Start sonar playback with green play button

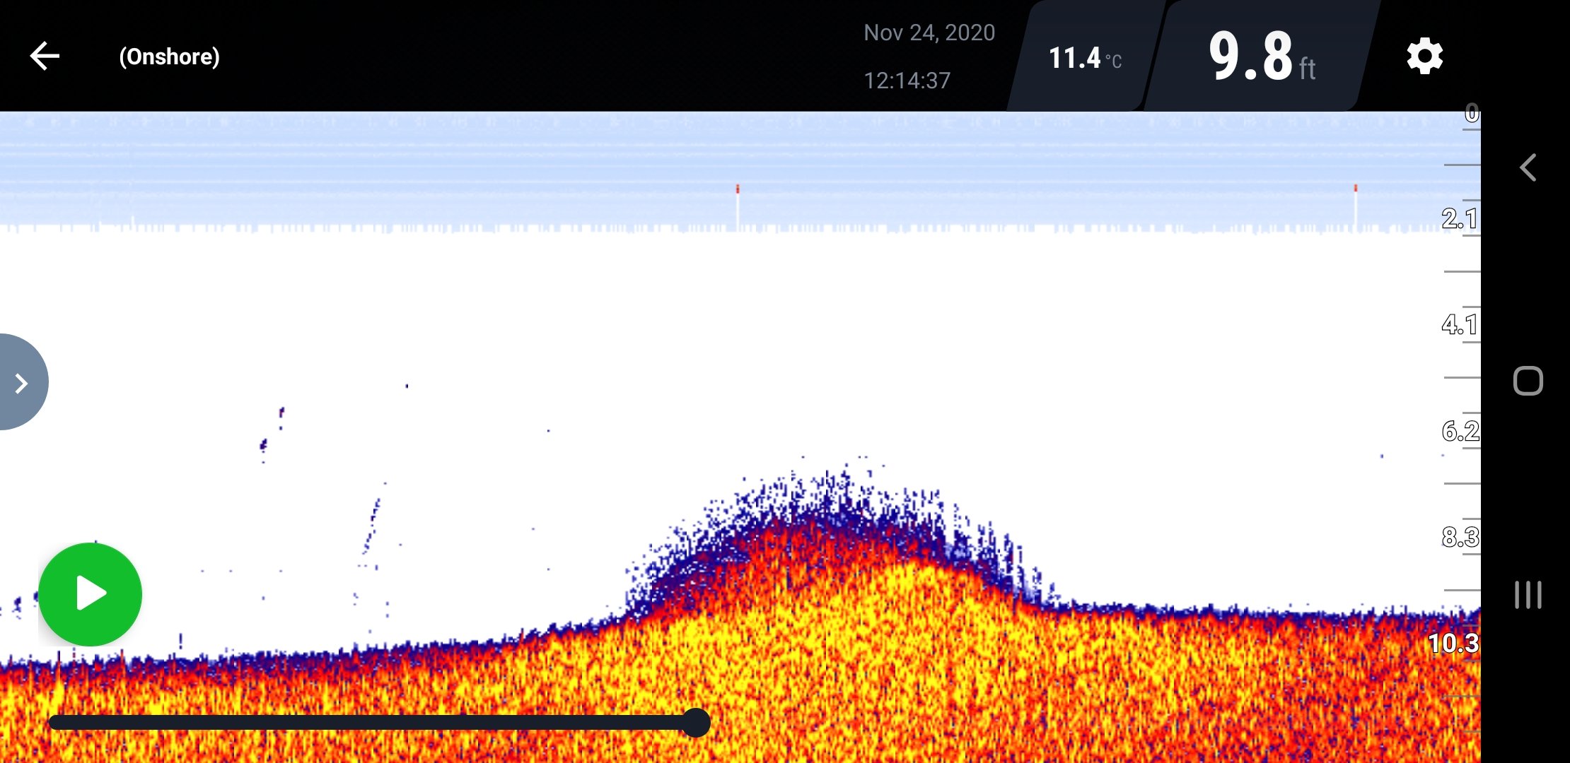(x=91, y=594)
